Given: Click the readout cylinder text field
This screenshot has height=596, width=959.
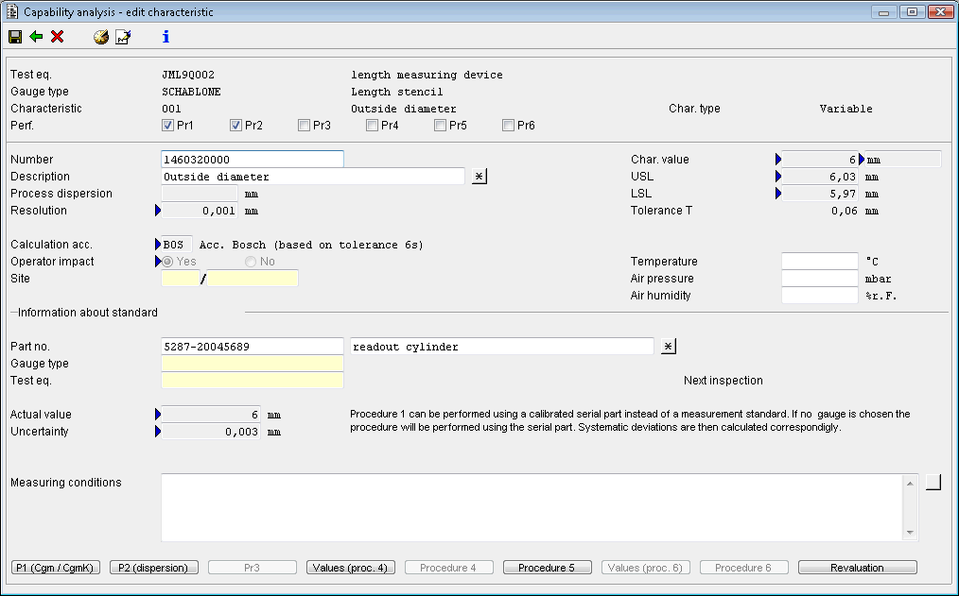Looking at the screenshot, I should pyautogui.click(x=502, y=347).
